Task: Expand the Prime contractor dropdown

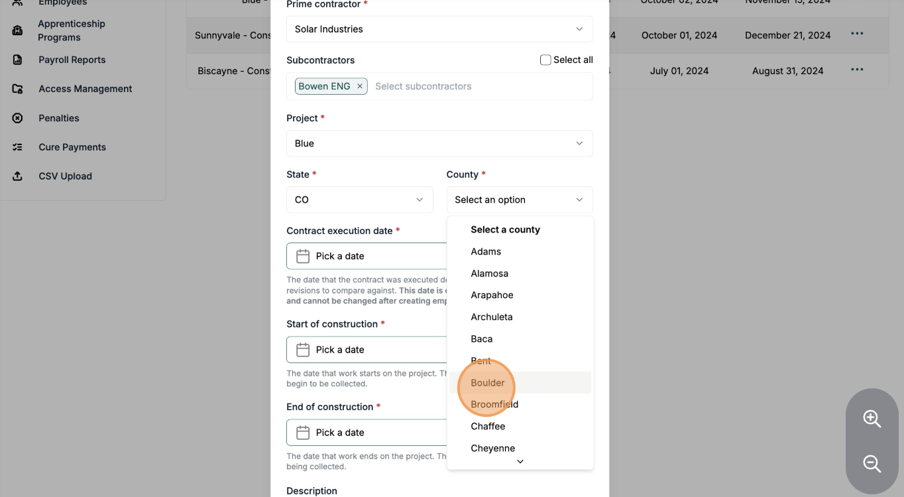Action: pyautogui.click(x=439, y=29)
